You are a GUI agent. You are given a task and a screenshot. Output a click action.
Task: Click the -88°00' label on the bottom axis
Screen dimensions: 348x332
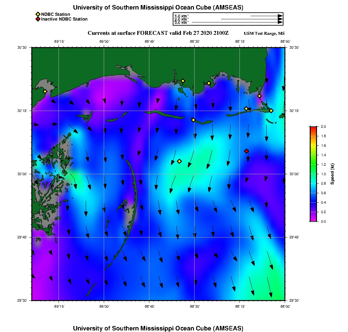(285, 306)
